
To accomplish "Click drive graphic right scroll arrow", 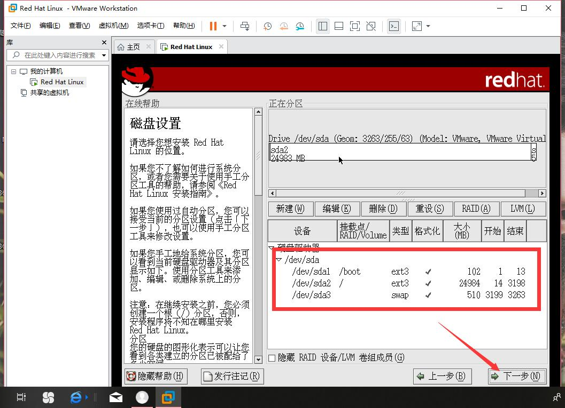I will point(542,194).
